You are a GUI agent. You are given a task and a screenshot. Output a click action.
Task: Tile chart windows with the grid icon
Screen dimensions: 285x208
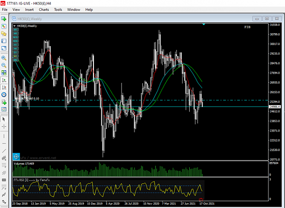pos(4,73)
